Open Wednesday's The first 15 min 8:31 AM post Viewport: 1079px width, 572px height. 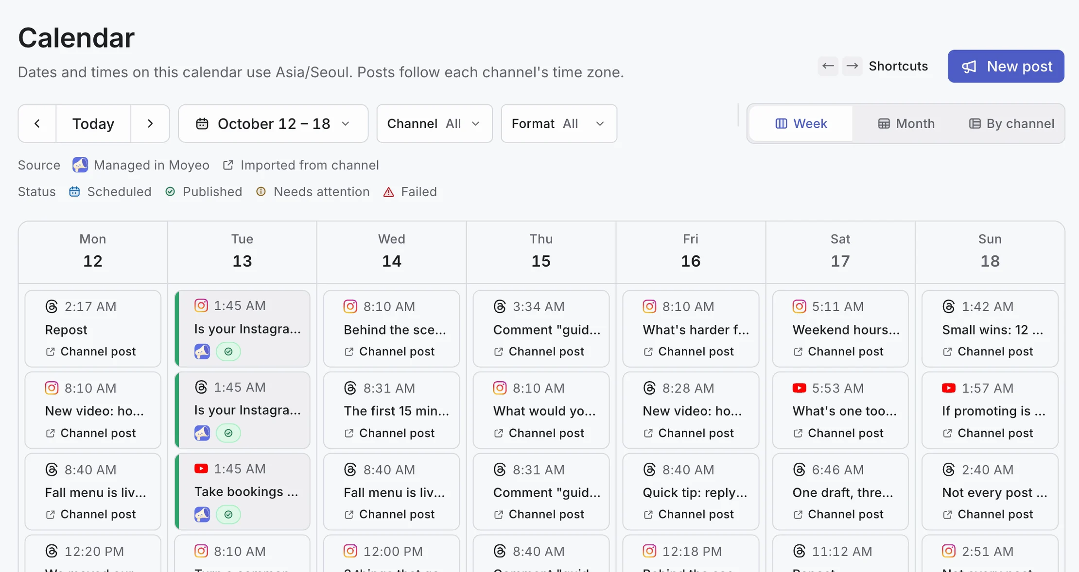[x=391, y=410]
